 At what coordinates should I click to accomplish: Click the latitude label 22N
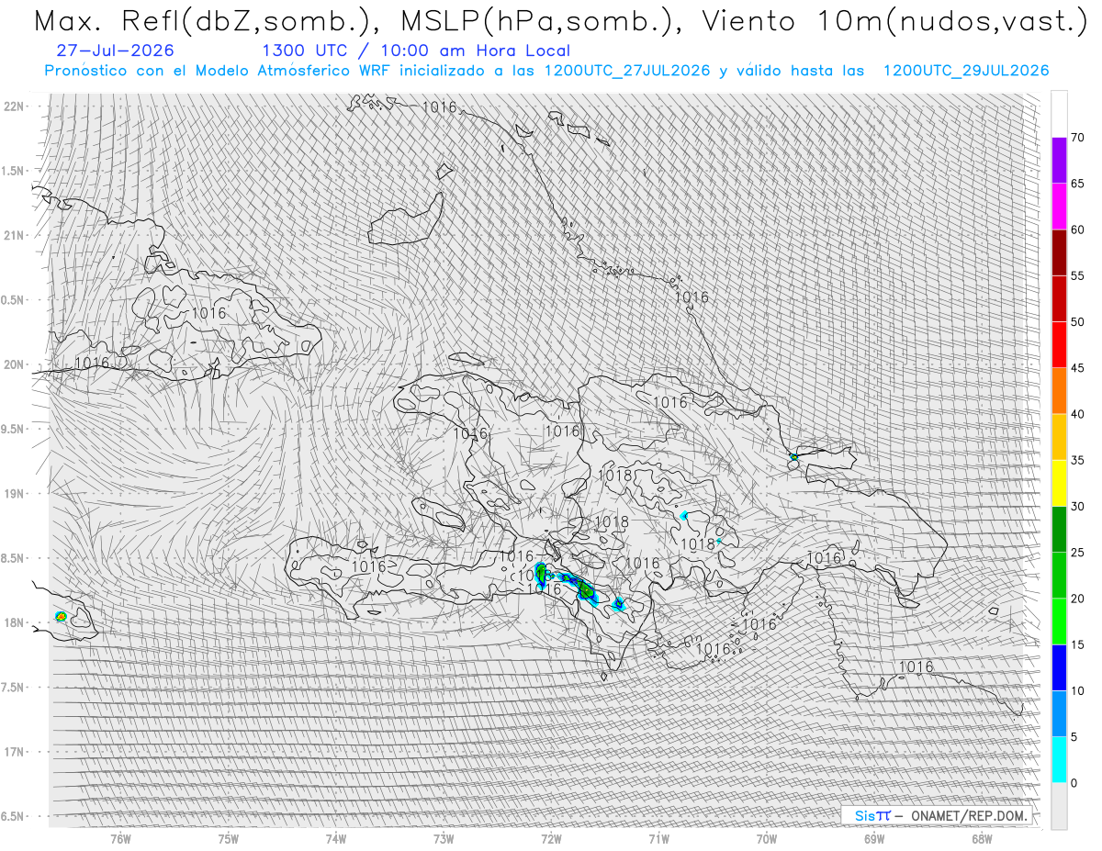click(x=14, y=106)
